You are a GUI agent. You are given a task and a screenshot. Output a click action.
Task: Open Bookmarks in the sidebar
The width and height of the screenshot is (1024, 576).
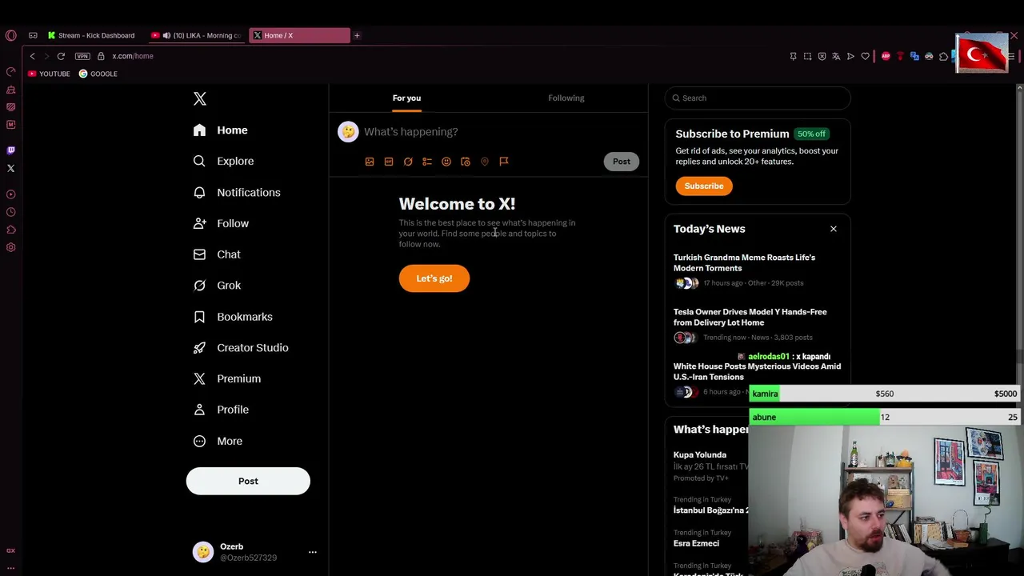click(234, 317)
